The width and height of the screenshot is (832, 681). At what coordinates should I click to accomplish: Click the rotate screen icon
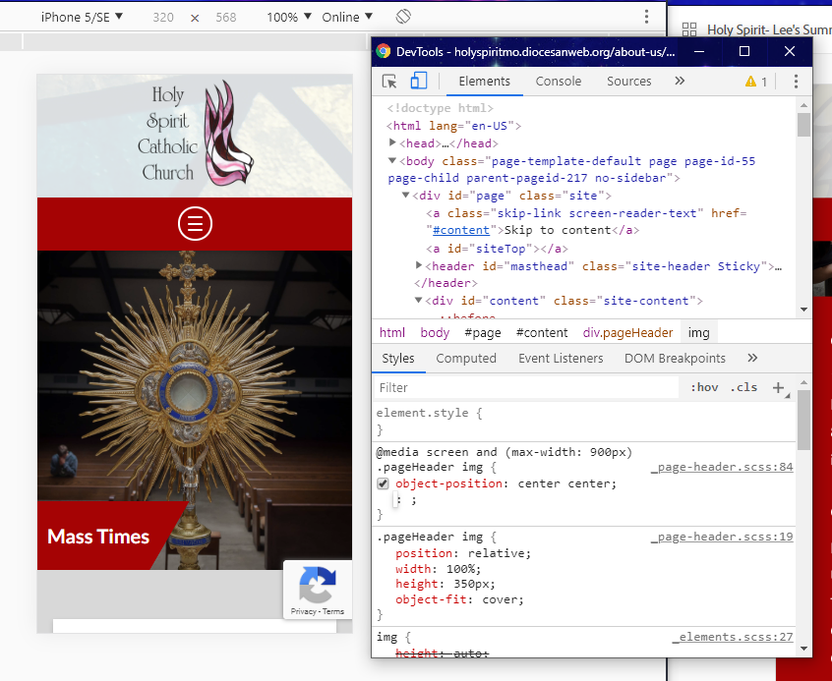click(x=403, y=17)
